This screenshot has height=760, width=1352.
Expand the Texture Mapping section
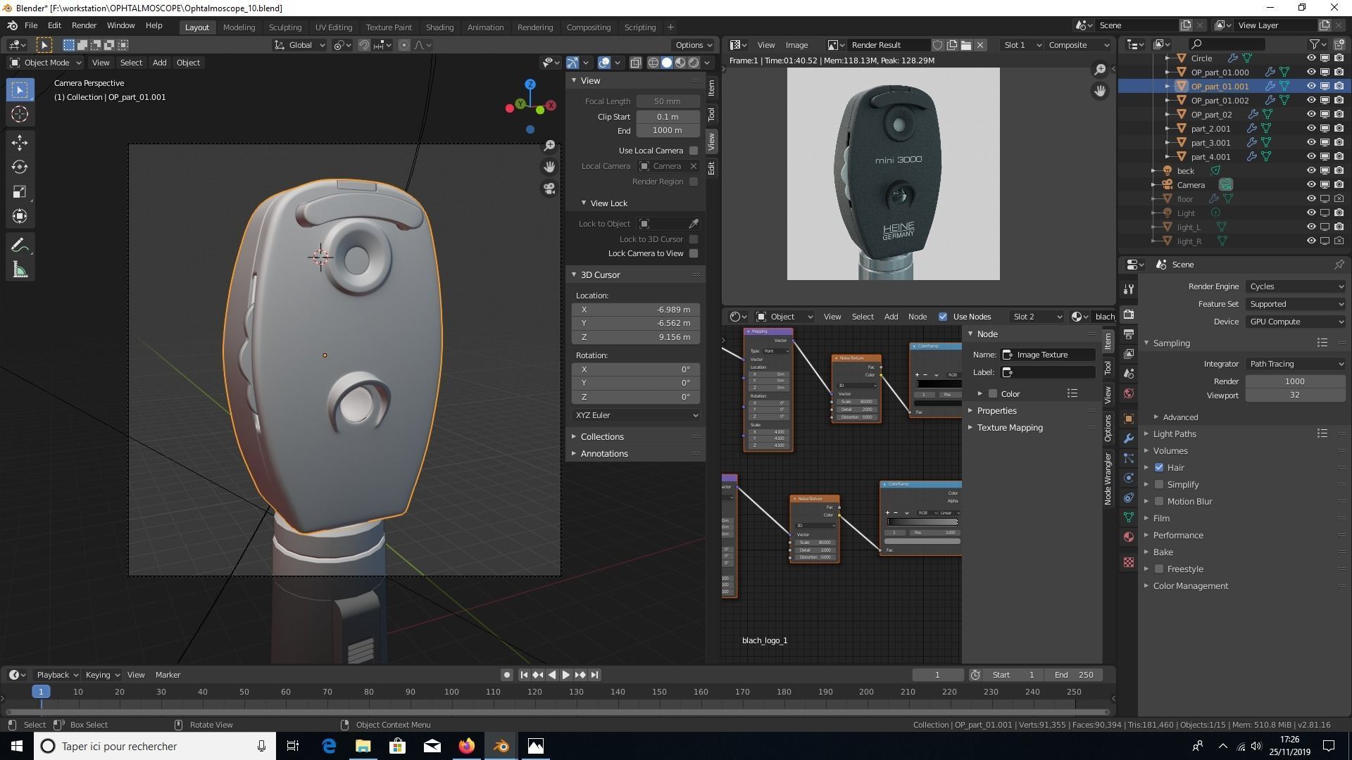click(x=1009, y=428)
